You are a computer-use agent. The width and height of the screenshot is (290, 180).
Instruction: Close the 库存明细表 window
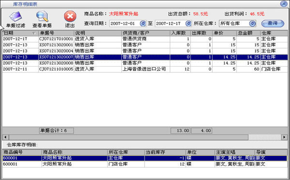click(x=284, y=4)
